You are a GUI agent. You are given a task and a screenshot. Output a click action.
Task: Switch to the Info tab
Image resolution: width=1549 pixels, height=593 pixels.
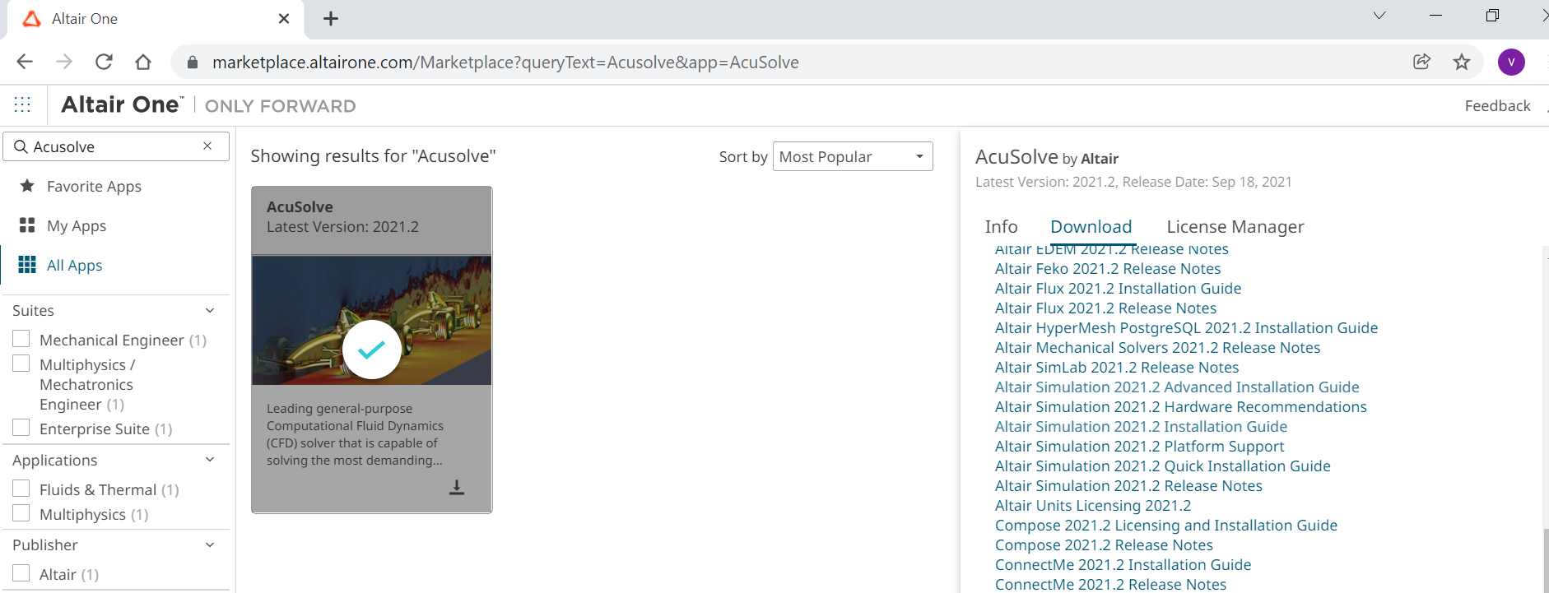click(1001, 227)
